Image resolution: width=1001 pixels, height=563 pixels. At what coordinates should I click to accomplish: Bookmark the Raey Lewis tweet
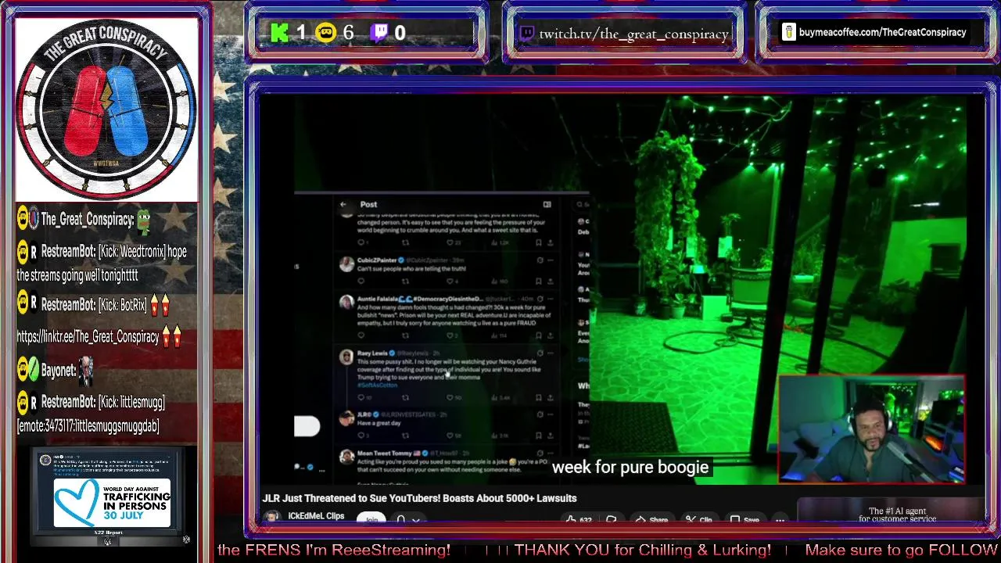pyautogui.click(x=538, y=397)
